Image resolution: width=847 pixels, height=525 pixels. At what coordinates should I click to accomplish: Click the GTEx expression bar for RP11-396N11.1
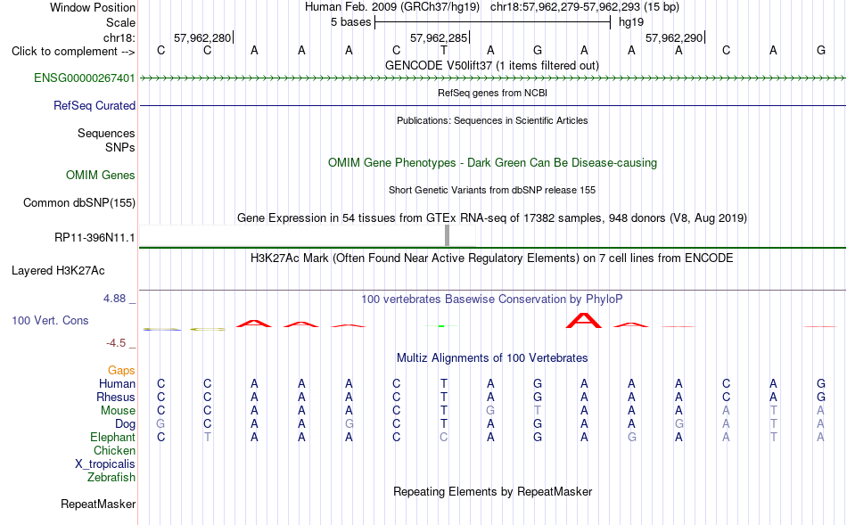(x=447, y=235)
